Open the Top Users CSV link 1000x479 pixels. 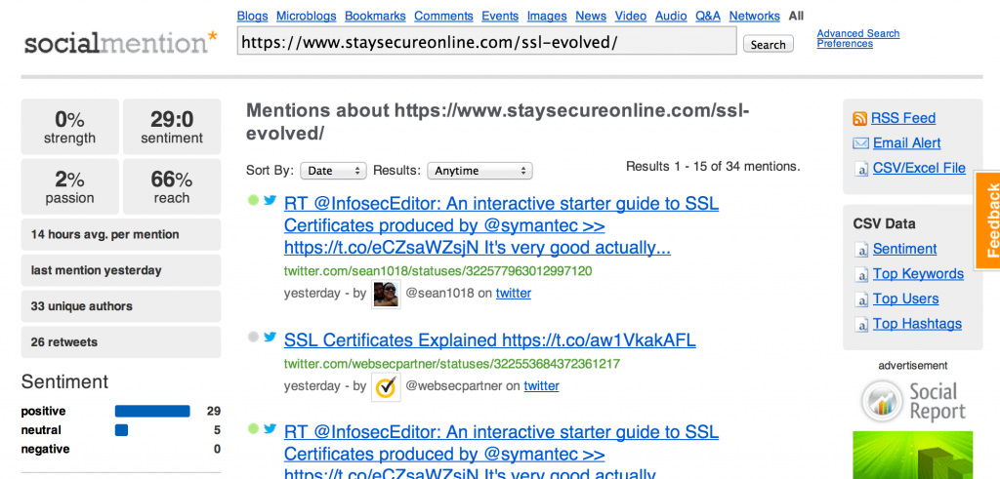point(905,299)
